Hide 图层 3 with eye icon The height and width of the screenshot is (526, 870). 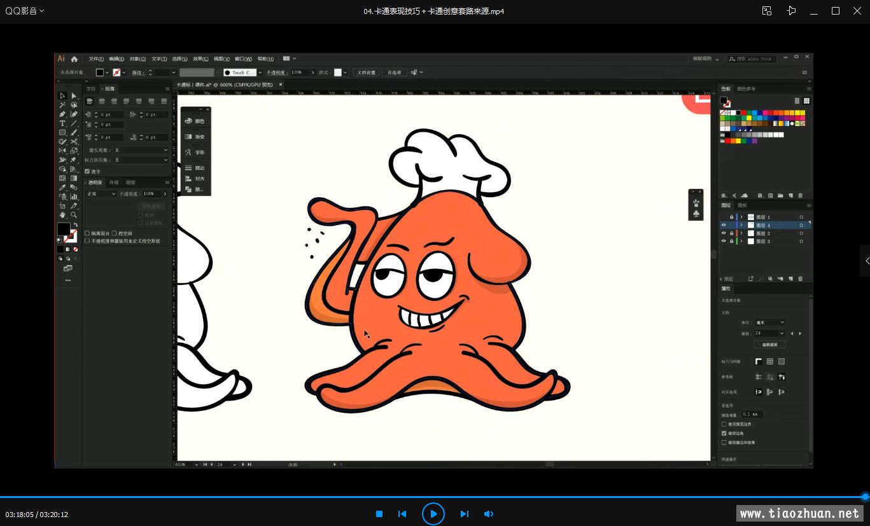tap(724, 241)
